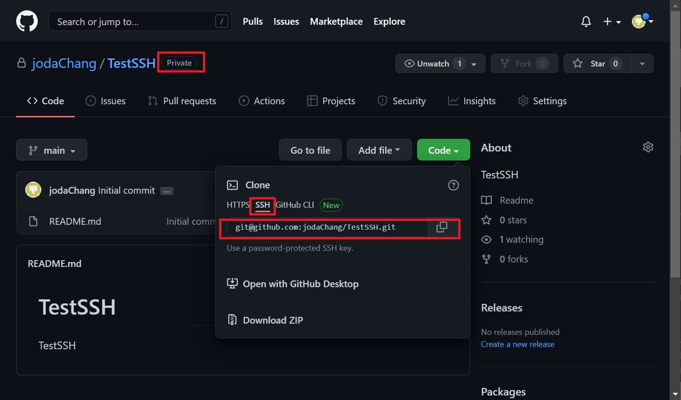Click Download ZIP
The height and width of the screenshot is (400, 681).
tap(265, 320)
